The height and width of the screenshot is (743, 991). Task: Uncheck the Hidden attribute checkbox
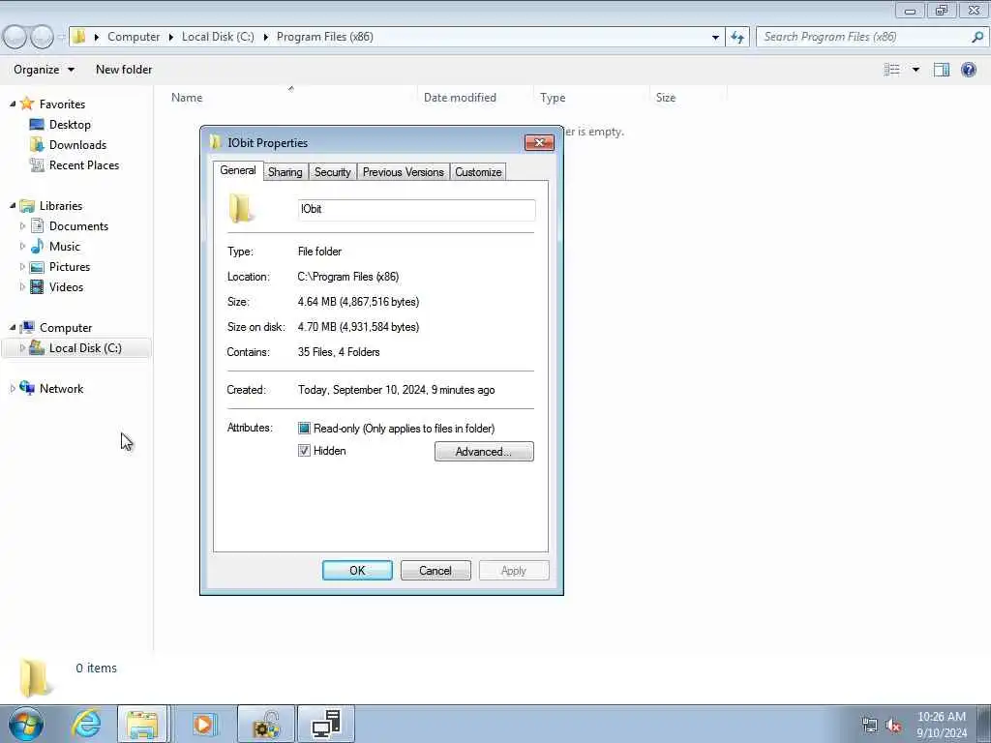click(304, 451)
